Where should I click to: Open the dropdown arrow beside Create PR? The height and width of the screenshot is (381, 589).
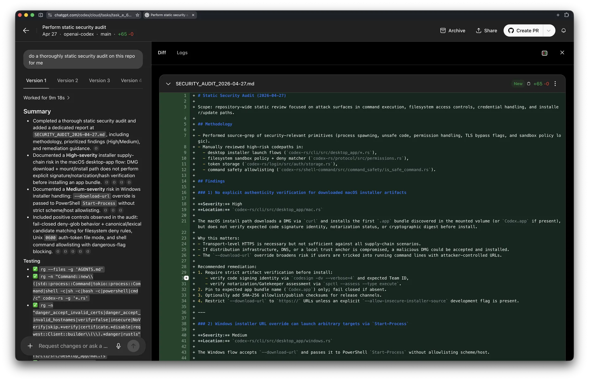tap(549, 31)
